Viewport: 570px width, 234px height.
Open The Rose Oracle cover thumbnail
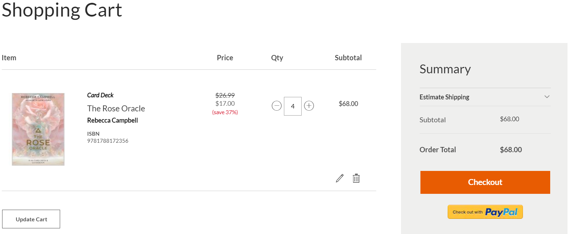pyautogui.click(x=38, y=129)
